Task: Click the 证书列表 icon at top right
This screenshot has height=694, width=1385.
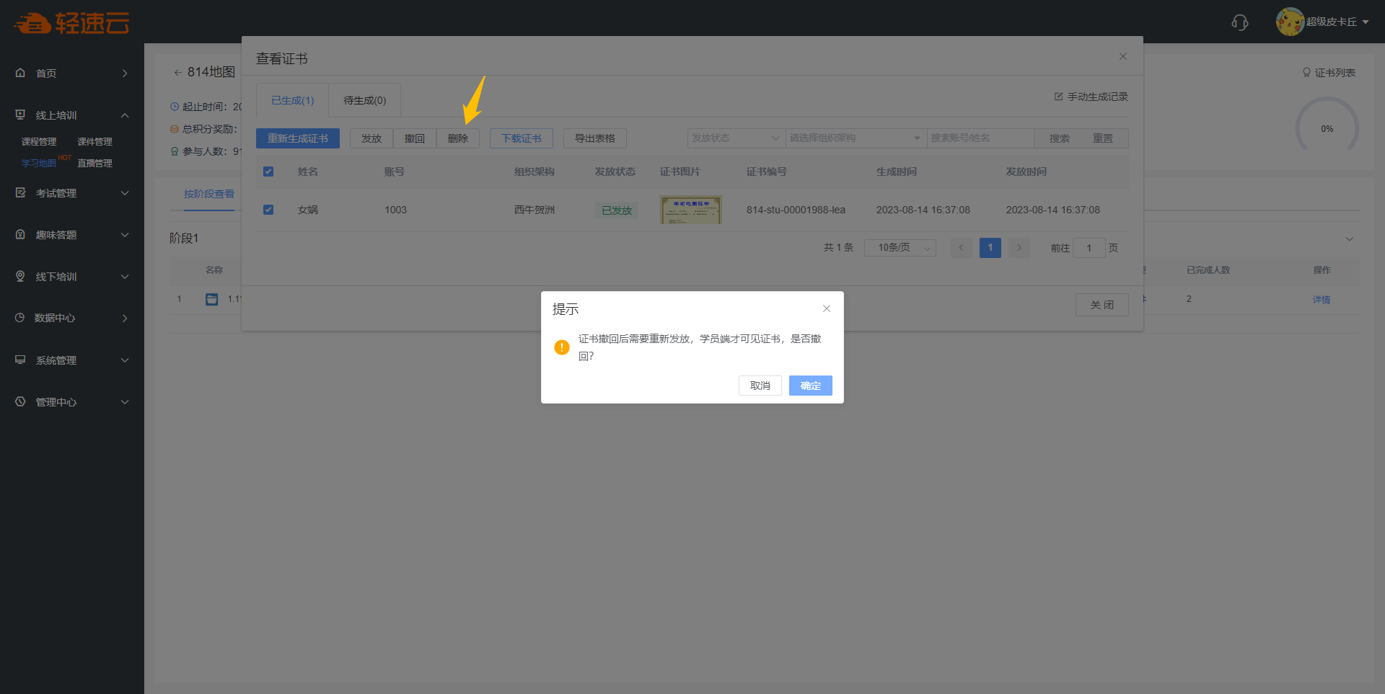Action: click(1306, 73)
